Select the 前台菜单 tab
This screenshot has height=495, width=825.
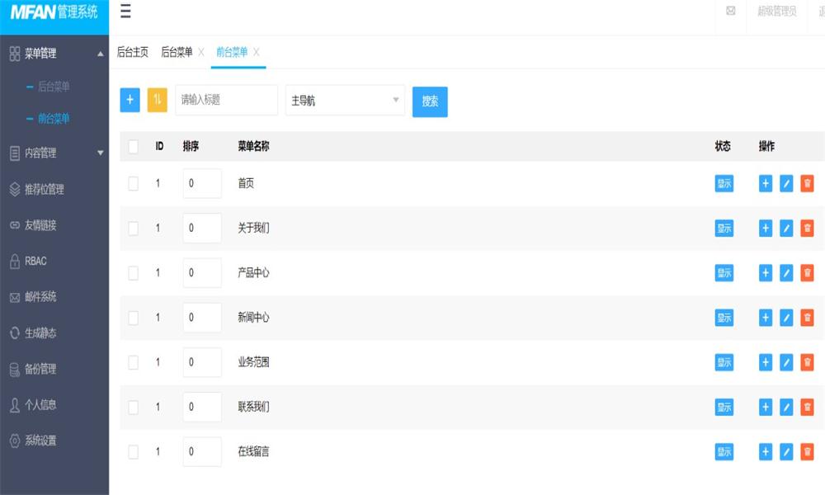point(232,52)
